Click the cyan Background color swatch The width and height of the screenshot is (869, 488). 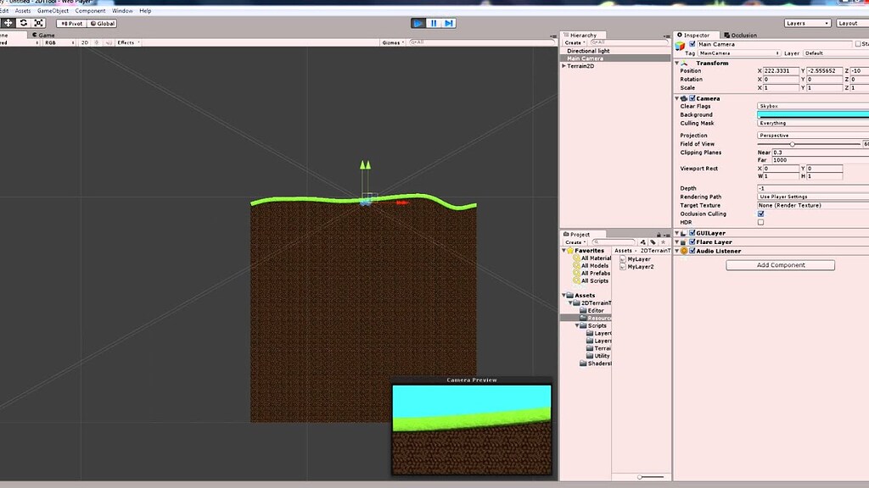(x=810, y=114)
